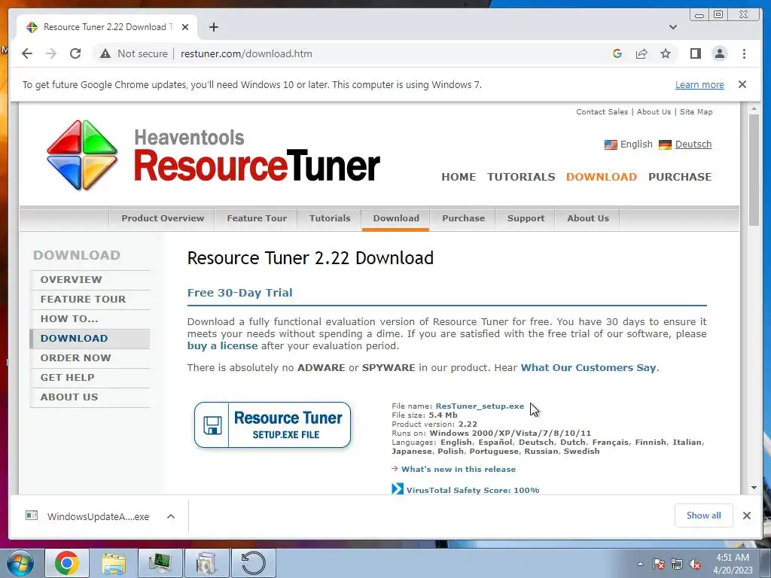Dismiss the Chrome updates notification bar
The width and height of the screenshot is (771, 578).
(x=742, y=84)
